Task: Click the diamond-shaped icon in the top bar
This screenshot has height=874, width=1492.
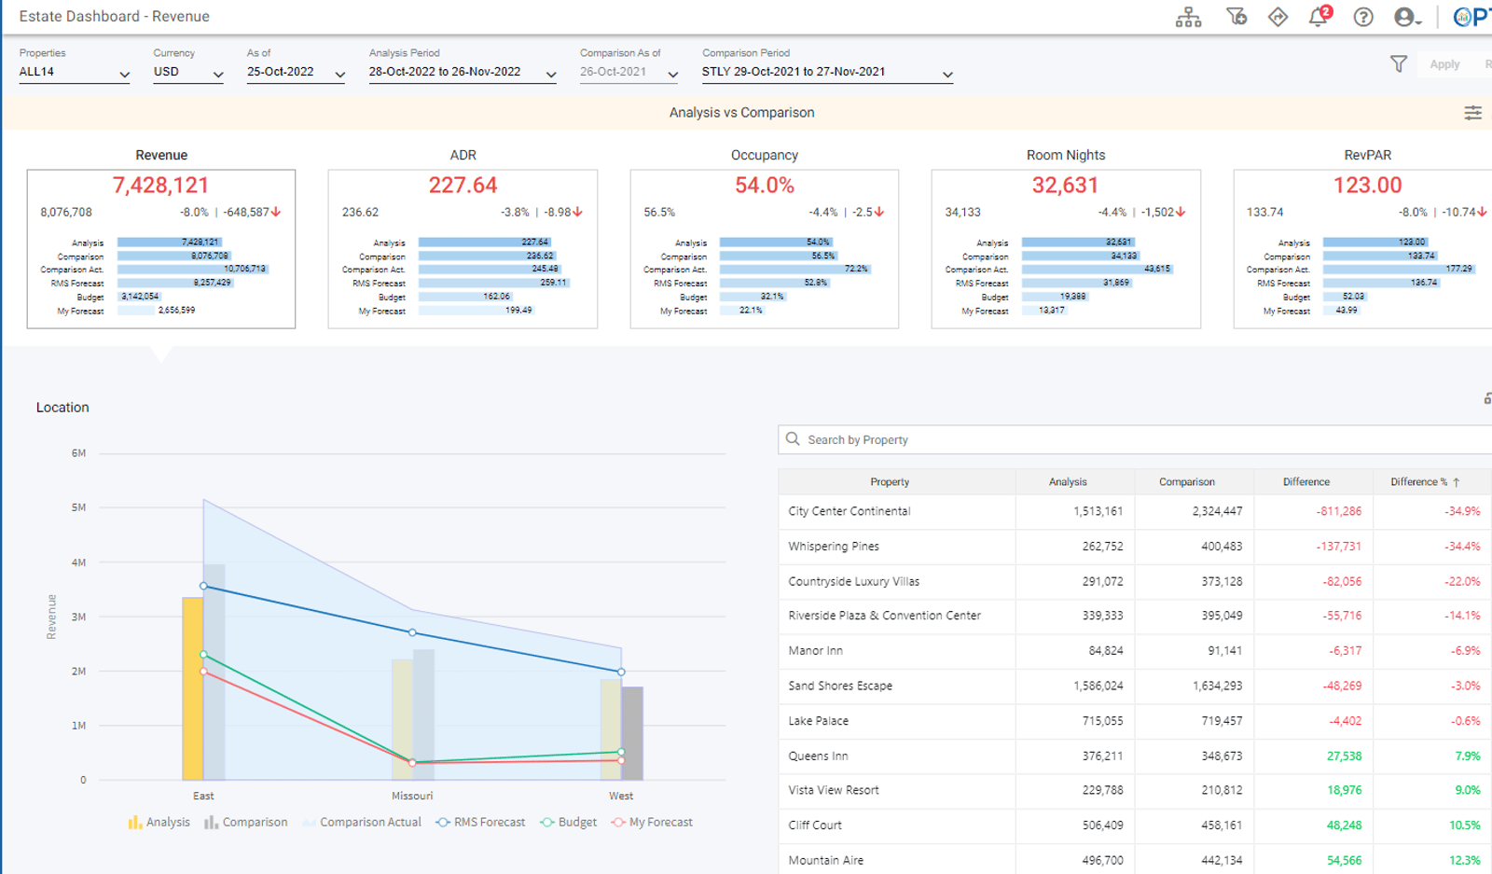Action: pyautogui.click(x=1278, y=17)
